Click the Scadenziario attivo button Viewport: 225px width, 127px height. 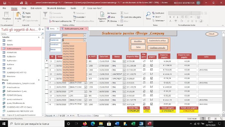(157, 41)
